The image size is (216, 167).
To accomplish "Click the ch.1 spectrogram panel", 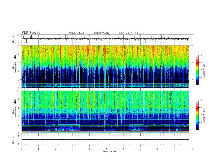I will (105, 67).
